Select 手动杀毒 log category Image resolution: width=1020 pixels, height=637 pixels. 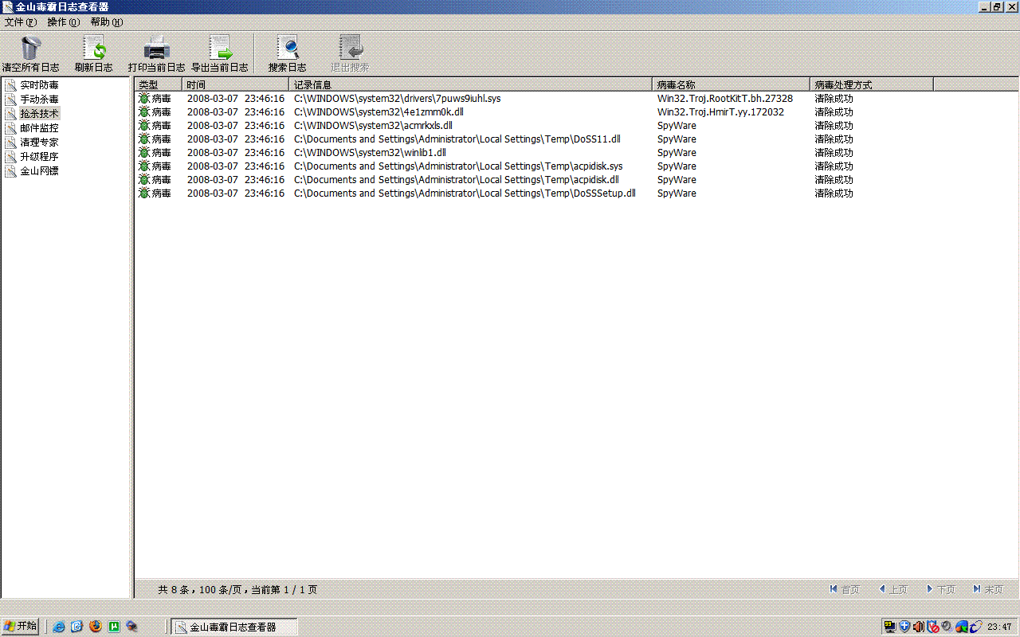[x=39, y=100]
